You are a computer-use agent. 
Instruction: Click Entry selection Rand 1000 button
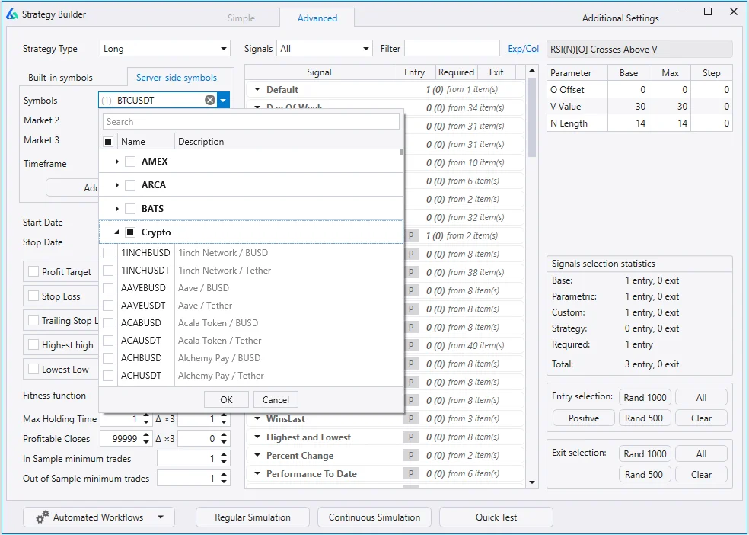pos(645,397)
